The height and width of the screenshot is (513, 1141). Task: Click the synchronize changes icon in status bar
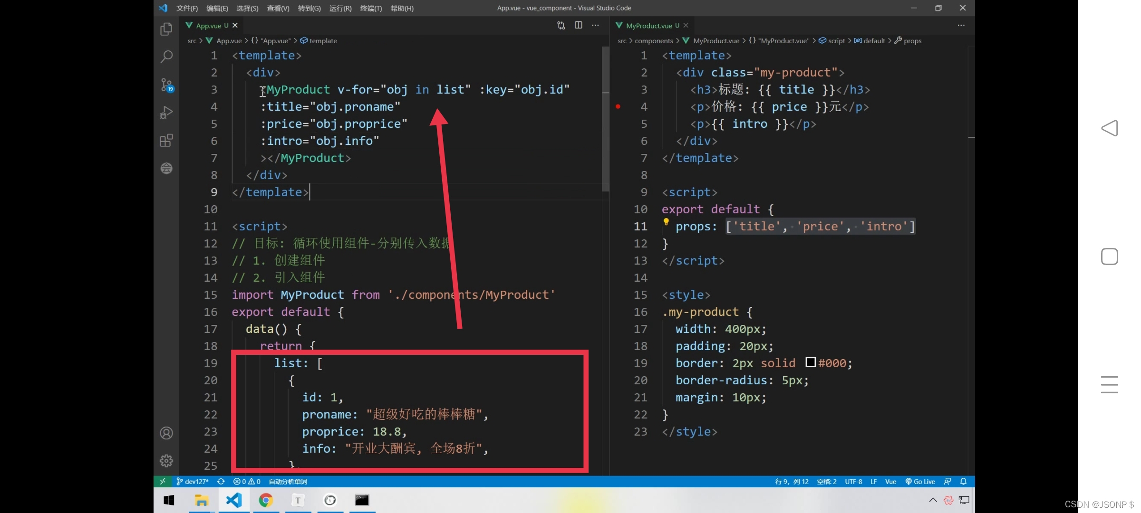tap(221, 481)
